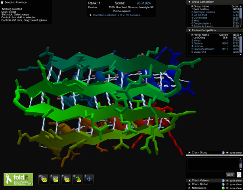The image size is (243, 190).
Task: Click Evolver Competition scroll down arrow
Action: click(x=241, y=55)
